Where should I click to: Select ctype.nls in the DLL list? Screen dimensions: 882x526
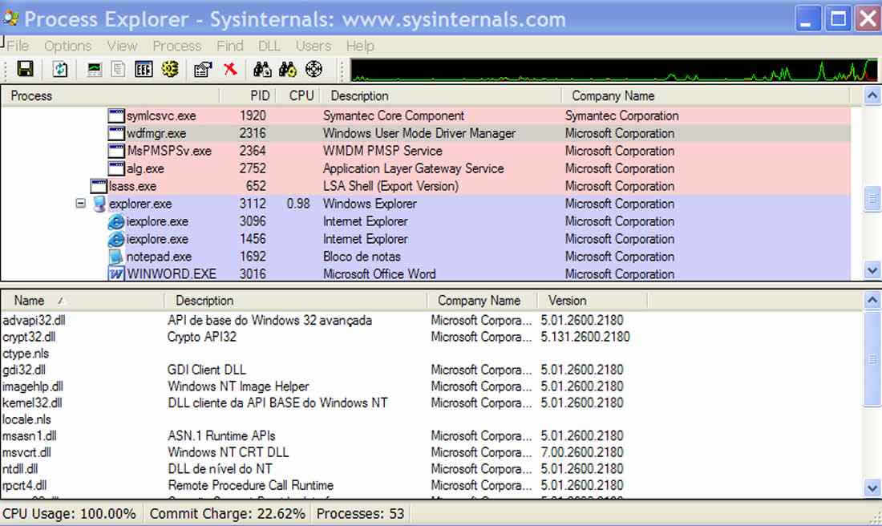click(x=26, y=354)
